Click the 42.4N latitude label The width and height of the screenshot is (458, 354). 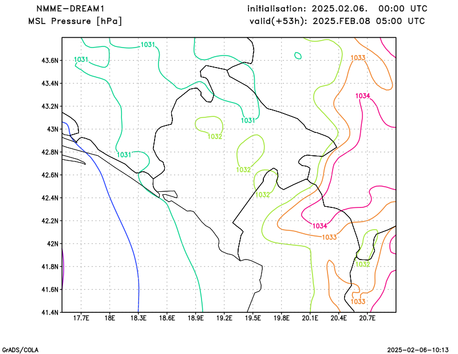coord(50,198)
